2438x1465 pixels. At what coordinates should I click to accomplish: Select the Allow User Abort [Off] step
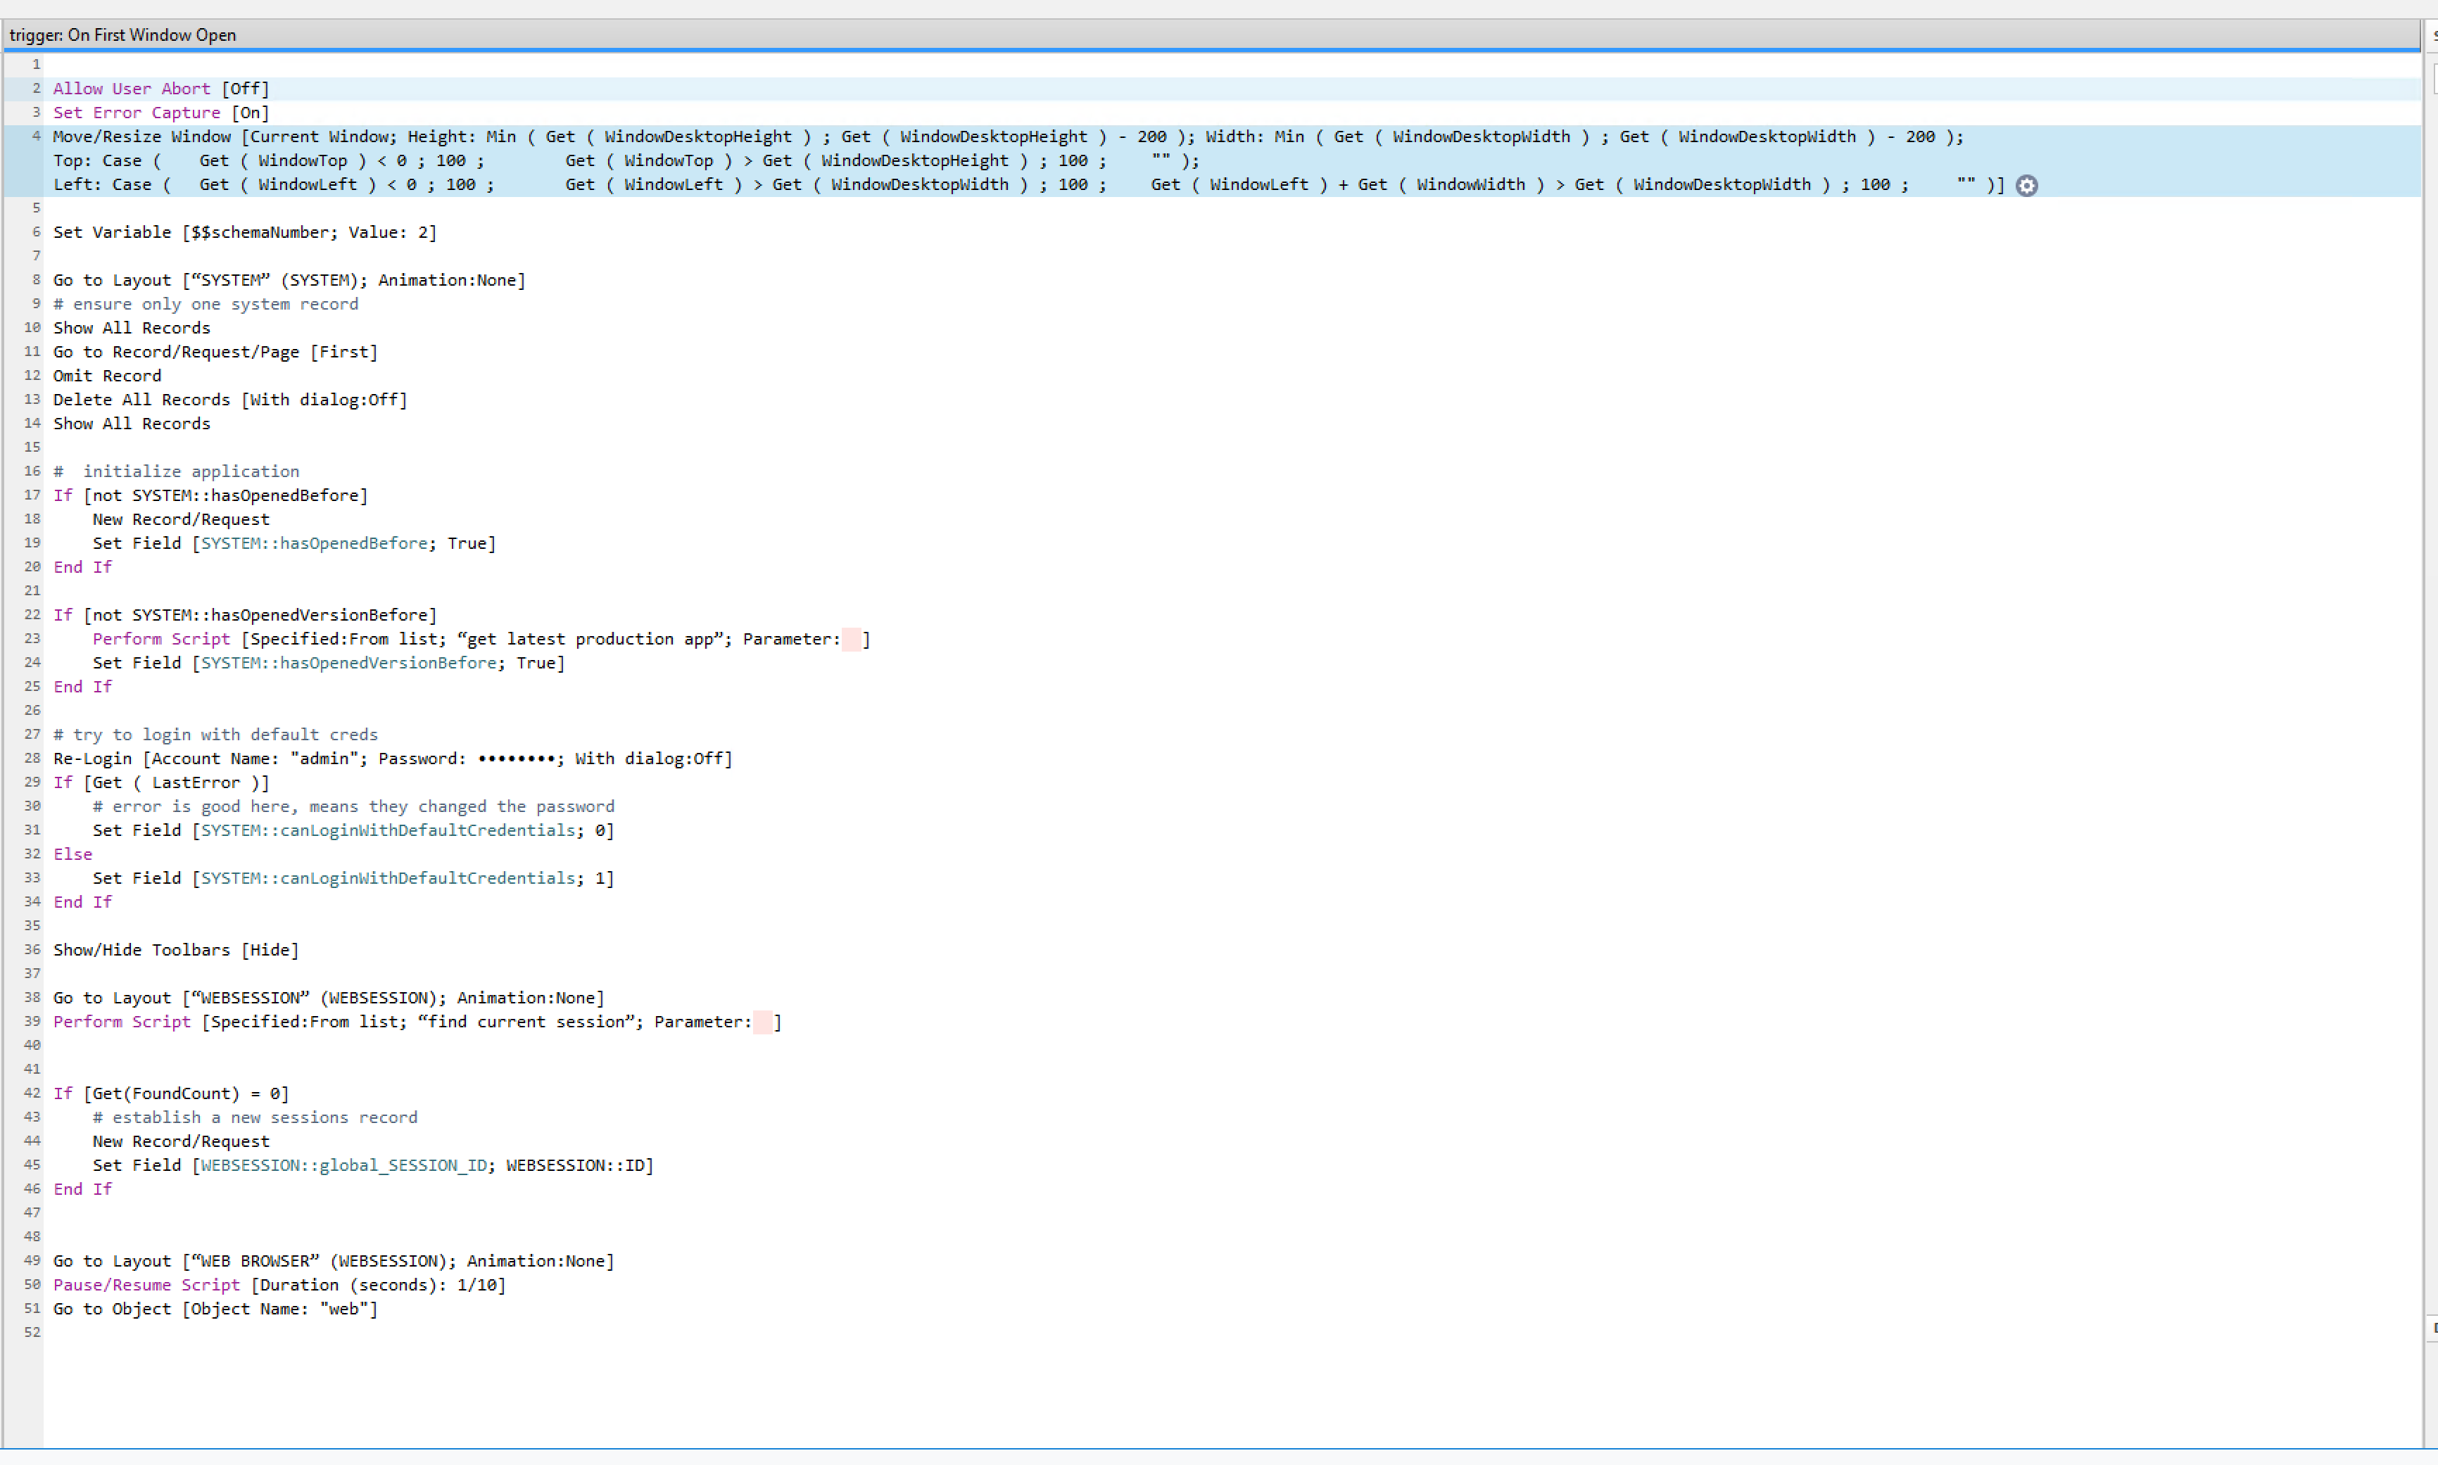click(161, 89)
